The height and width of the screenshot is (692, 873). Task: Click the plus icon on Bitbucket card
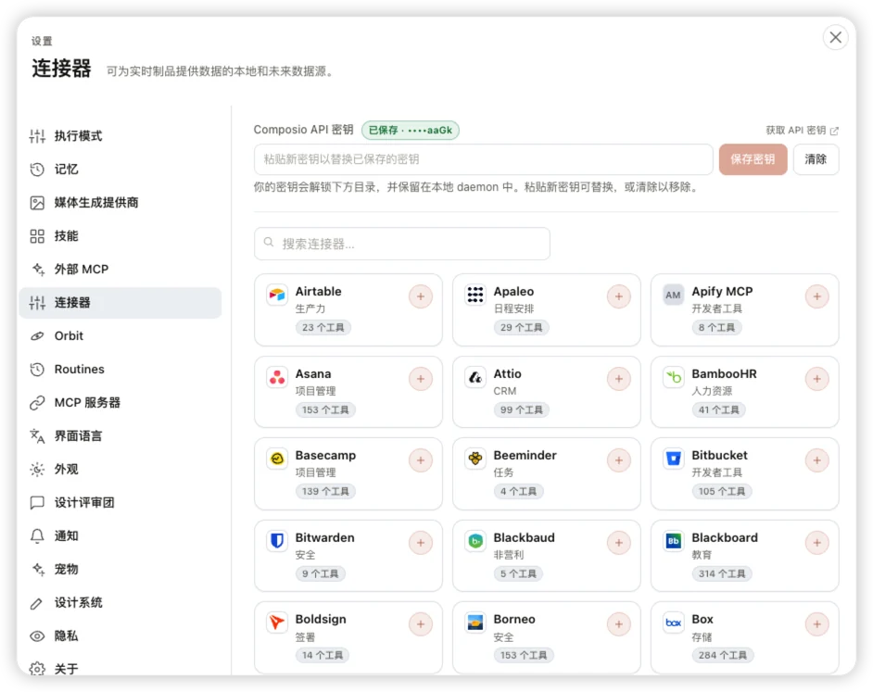pos(816,460)
